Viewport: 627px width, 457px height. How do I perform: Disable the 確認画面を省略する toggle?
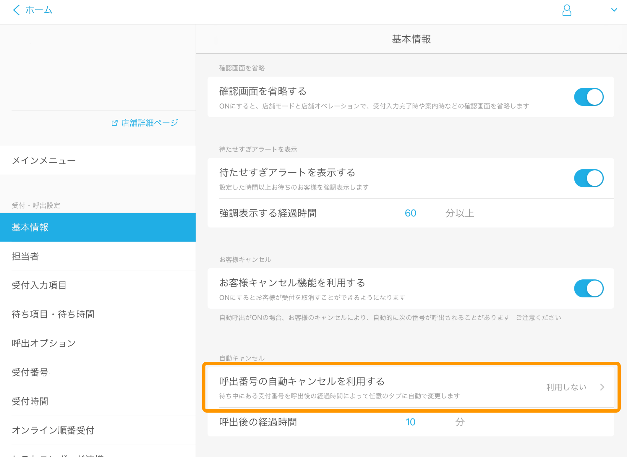coord(588,97)
